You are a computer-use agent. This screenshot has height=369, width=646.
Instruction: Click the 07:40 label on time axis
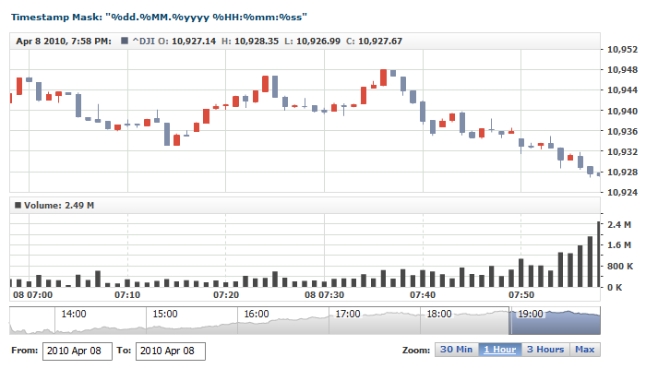click(x=423, y=295)
